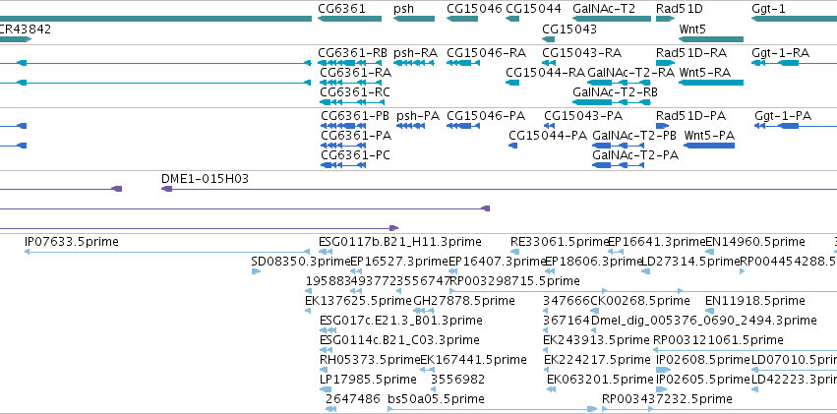Click the EK224217.5prime EST label

click(597, 360)
